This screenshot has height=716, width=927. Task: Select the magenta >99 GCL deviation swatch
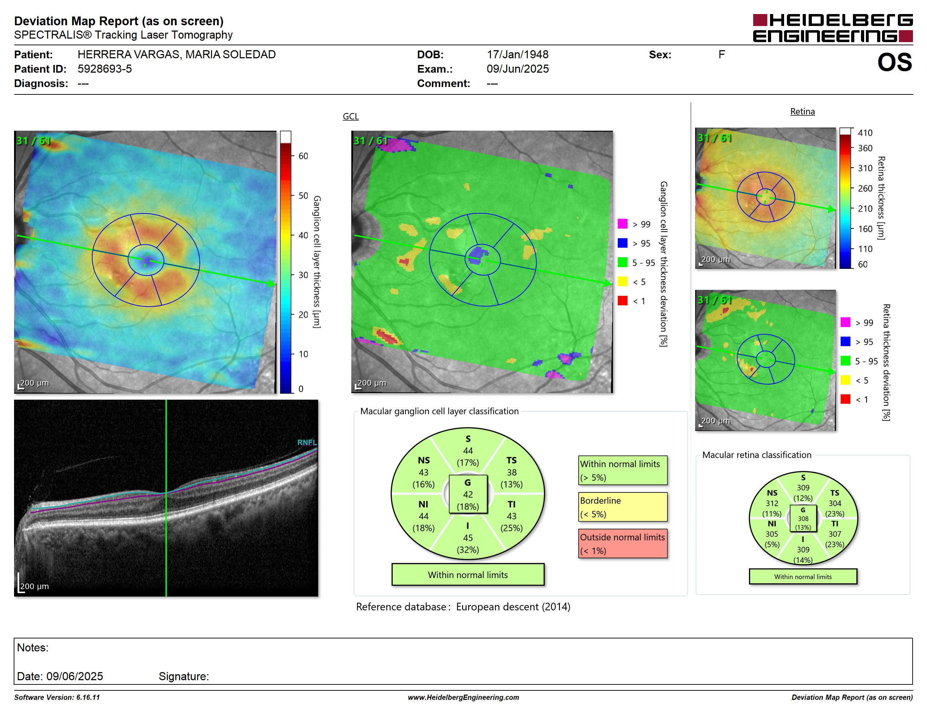pos(622,224)
